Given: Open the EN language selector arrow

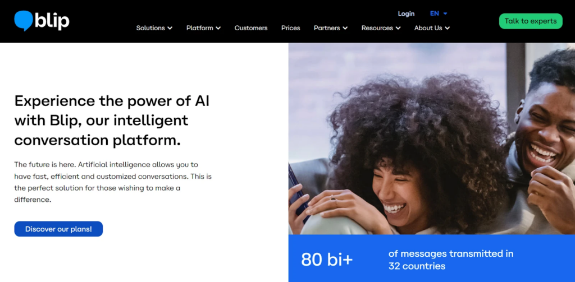Looking at the screenshot, I should (x=445, y=13).
